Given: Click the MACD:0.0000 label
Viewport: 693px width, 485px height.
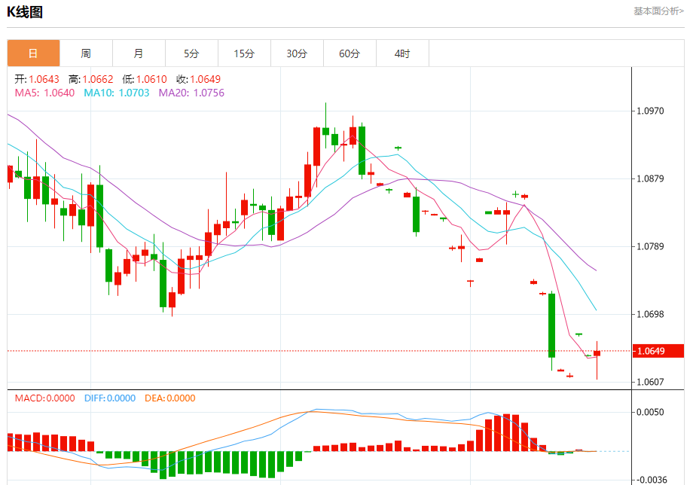Looking at the screenshot, I should click(44, 398).
